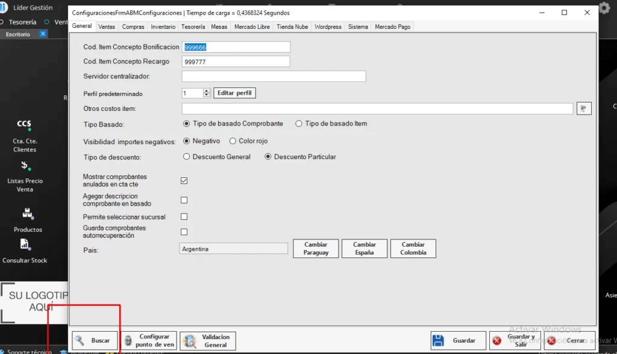This screenshot has height=354, width=617.
Task: Open the Productos desktop icon
Action: (x=28, y=213)
